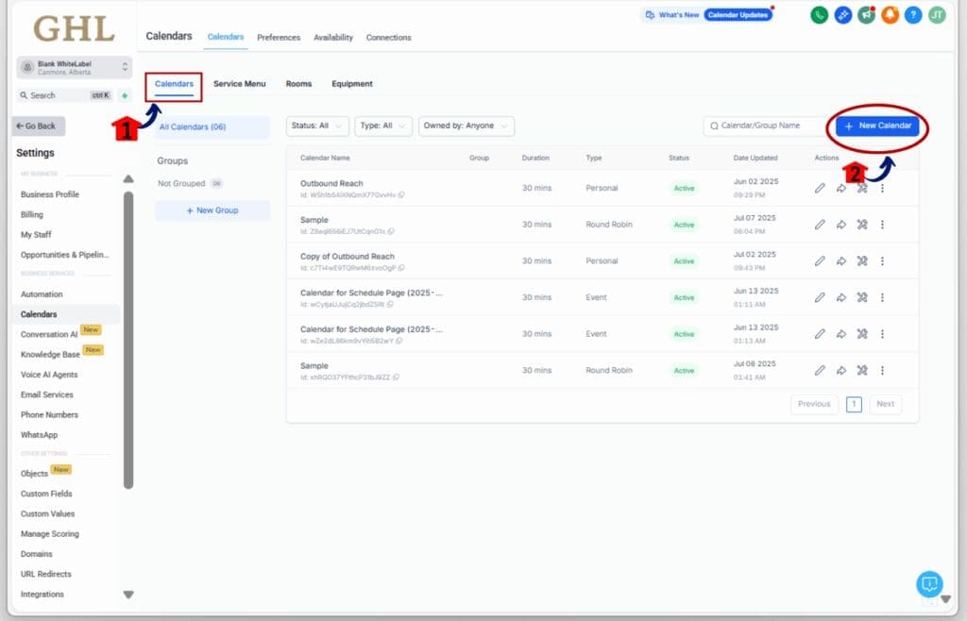Expand the Blank WhiteLabel account switcher
This screenshot has width=967, height=621.
[x=74, y=67]
